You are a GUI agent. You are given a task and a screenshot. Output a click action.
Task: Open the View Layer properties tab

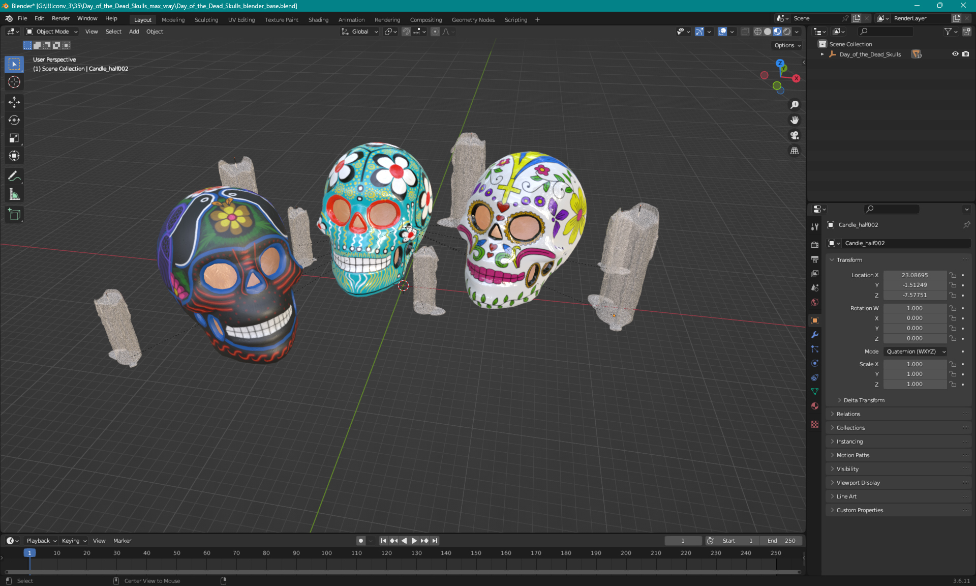(x=815, y=274)
